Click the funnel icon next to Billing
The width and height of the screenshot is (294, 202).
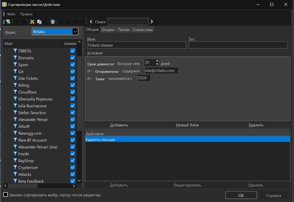click(x=15, y=85)
